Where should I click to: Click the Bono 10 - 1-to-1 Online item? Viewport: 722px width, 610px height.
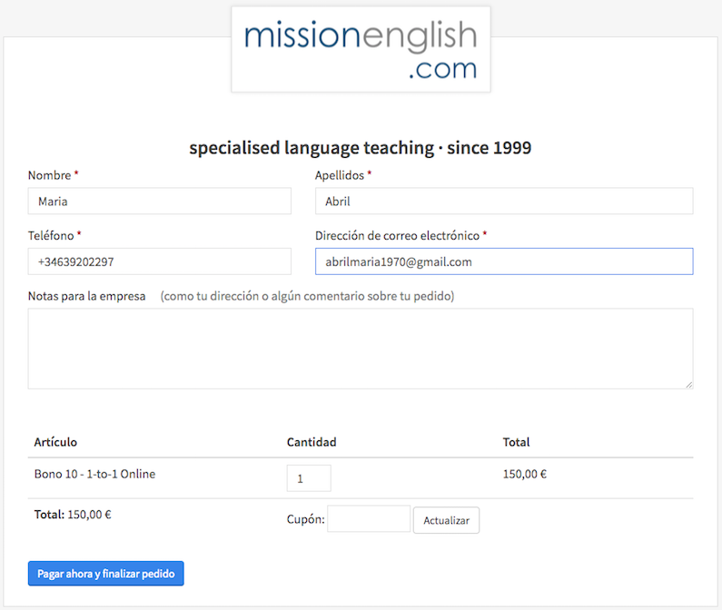coord(94,474)
